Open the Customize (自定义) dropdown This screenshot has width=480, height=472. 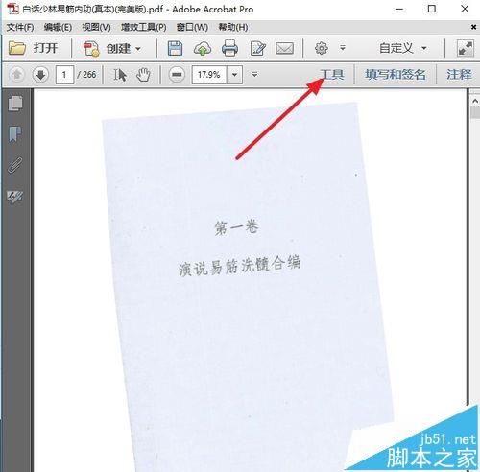click(x=402, y=48)
